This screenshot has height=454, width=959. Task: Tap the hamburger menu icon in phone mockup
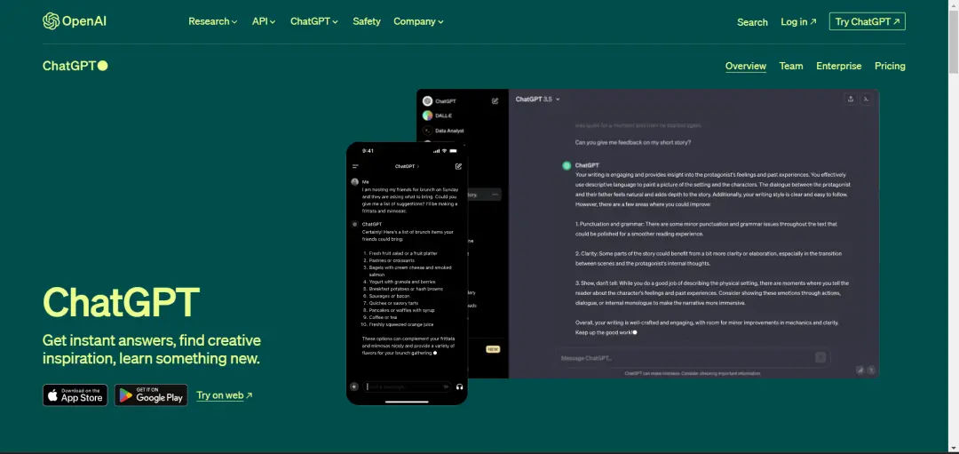[355, 166]
